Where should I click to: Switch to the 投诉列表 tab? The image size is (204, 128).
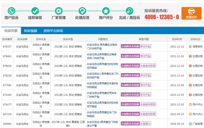(x=11, y=31)
